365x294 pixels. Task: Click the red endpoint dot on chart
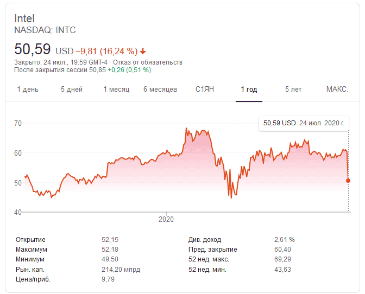pyautogui.click(x=348, y=181)
